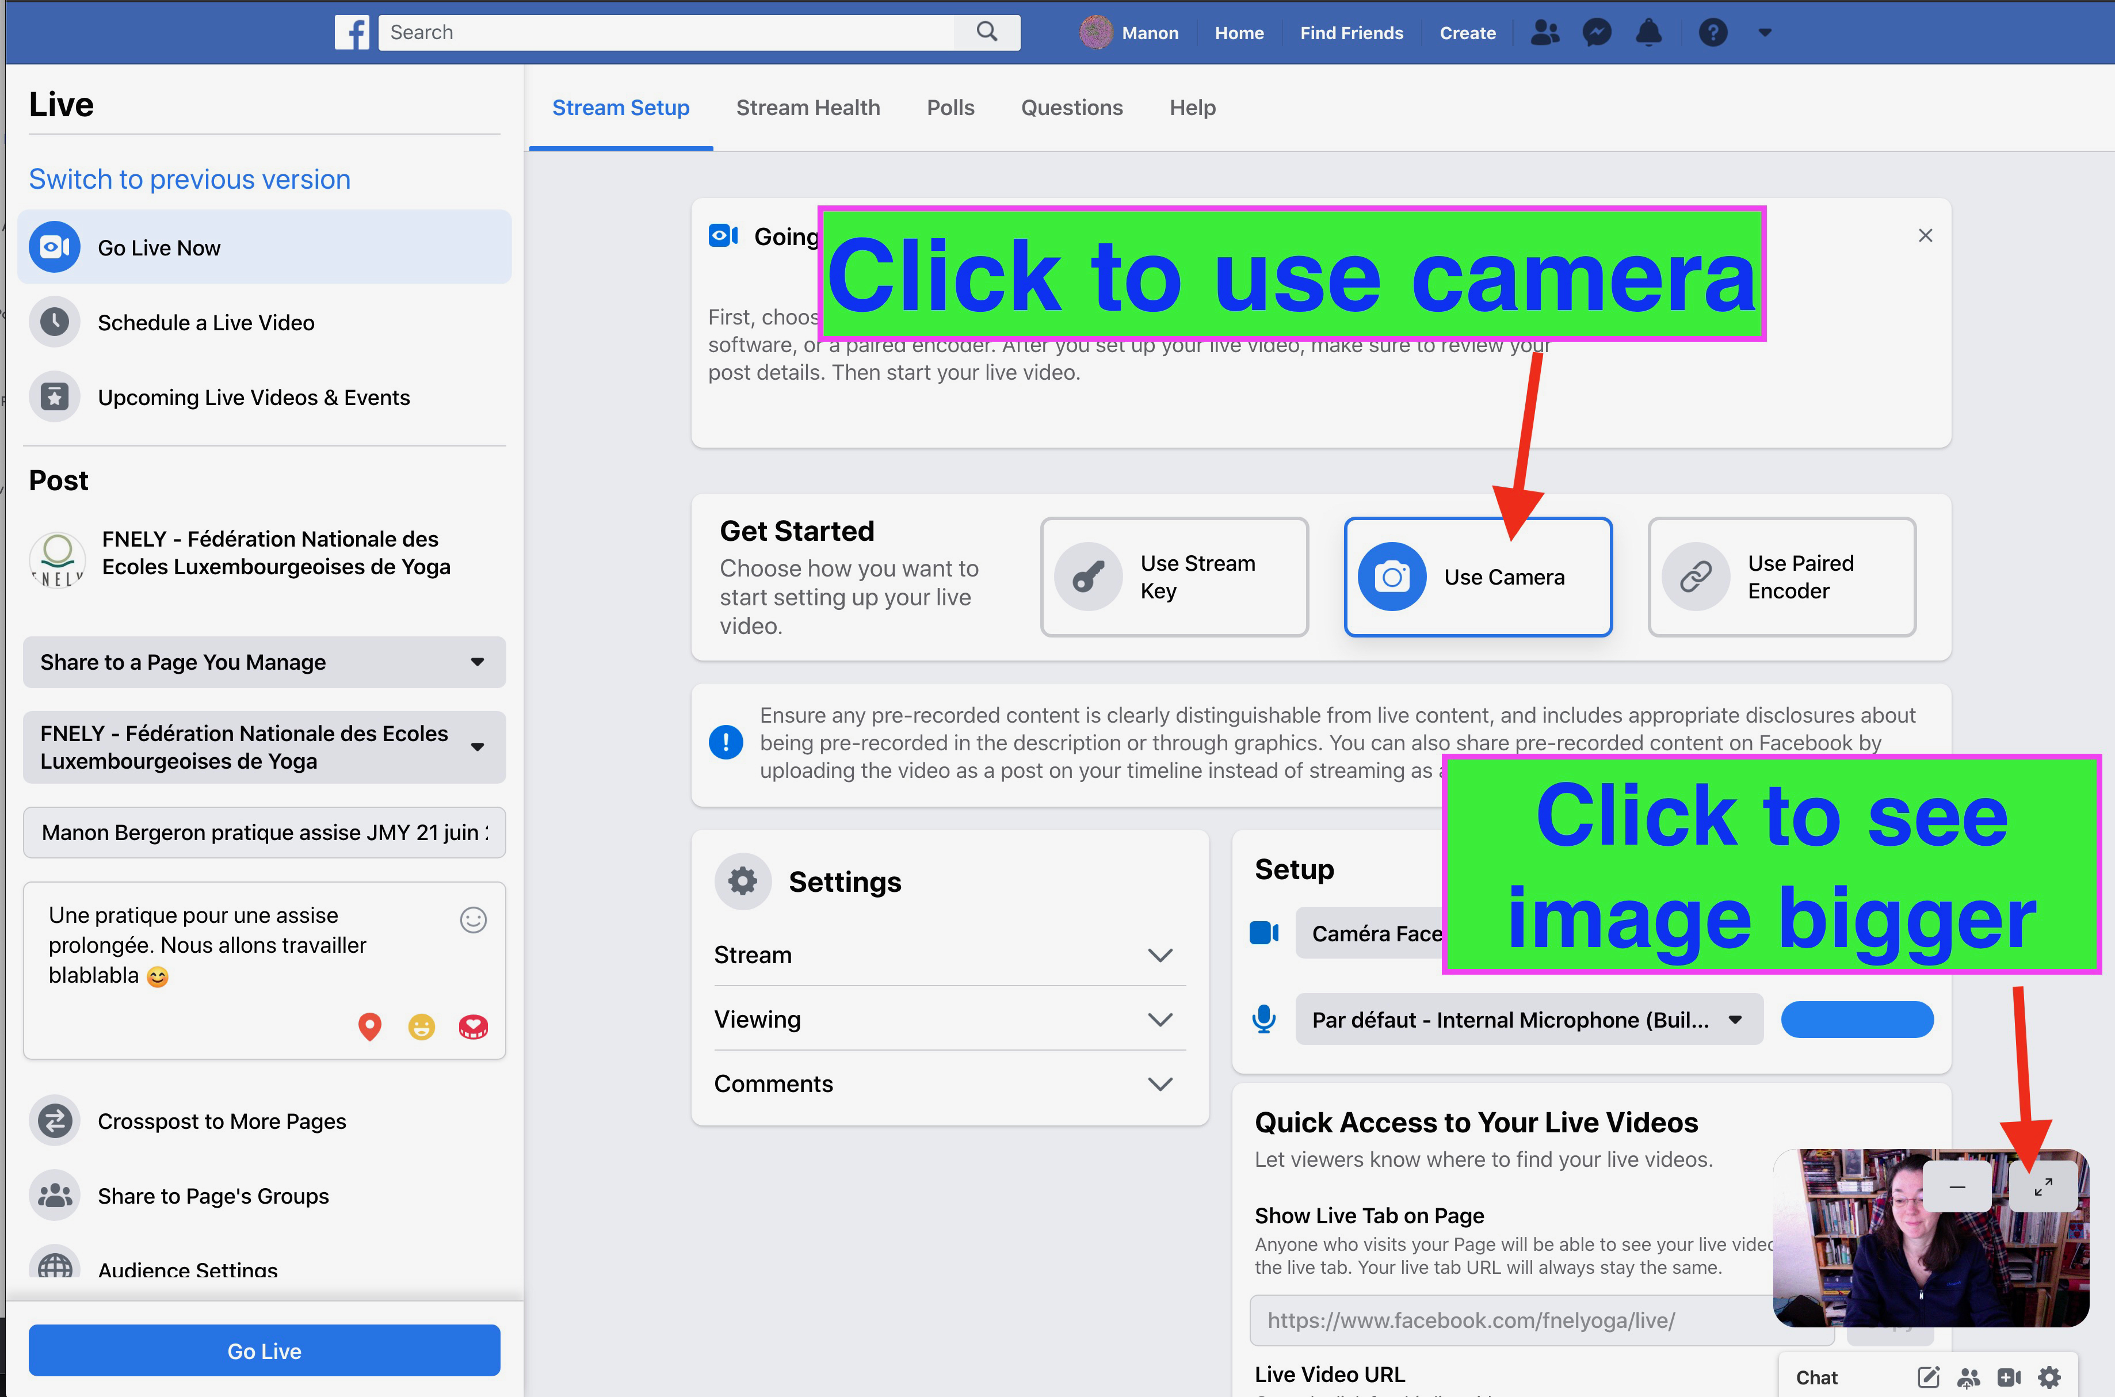Open the help question mark icon
The width and height of the screenshot is (2115, 1397).
click(x=1712, y=33)
